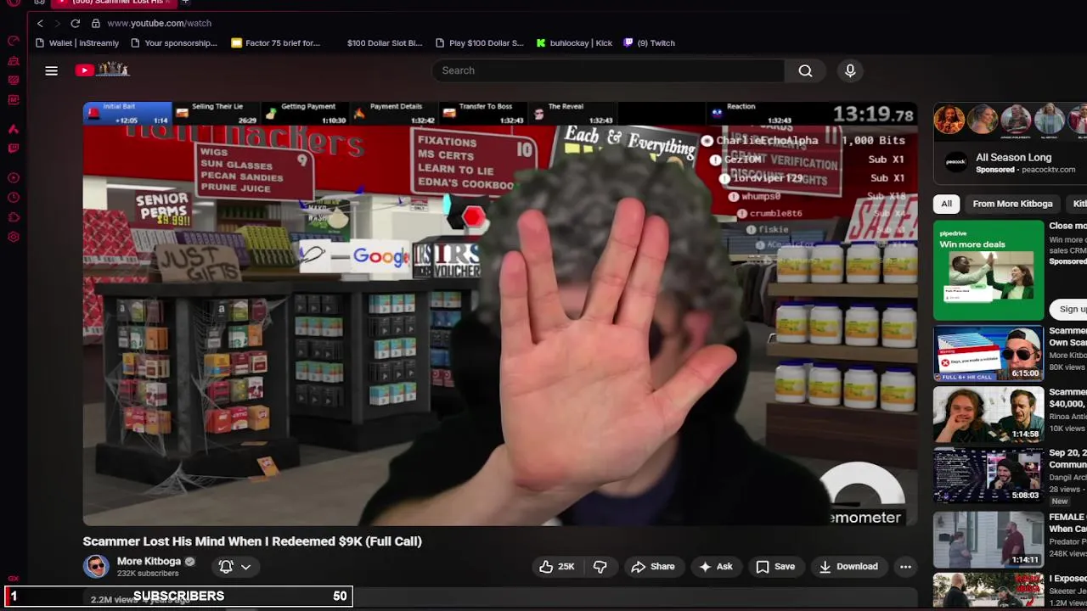Open (9) Twitch bookmark
The image size is (1087, 611).
649,42
